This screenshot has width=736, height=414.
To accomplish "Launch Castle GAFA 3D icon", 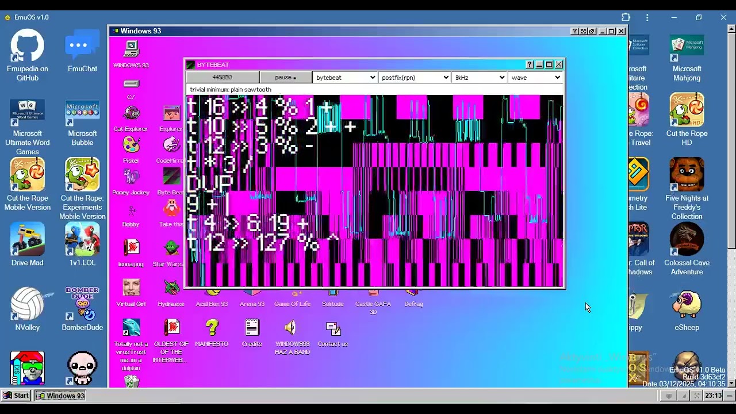I will point(373,302).
